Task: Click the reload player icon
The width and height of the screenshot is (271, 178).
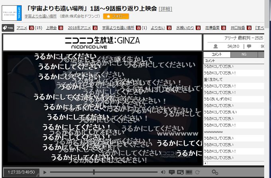Action: point(197,172)
